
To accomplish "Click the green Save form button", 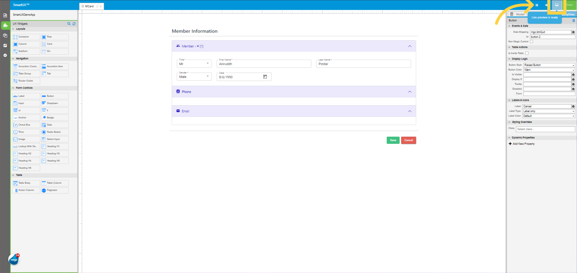I will point(393,140).
